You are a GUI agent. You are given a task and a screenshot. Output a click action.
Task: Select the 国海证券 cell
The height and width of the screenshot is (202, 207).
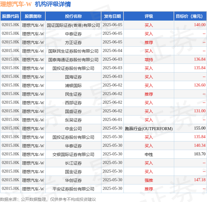73,77
